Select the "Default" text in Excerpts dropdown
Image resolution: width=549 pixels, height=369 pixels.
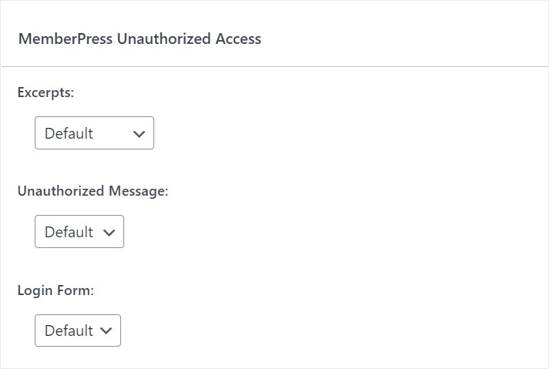(x=69, y=133)
